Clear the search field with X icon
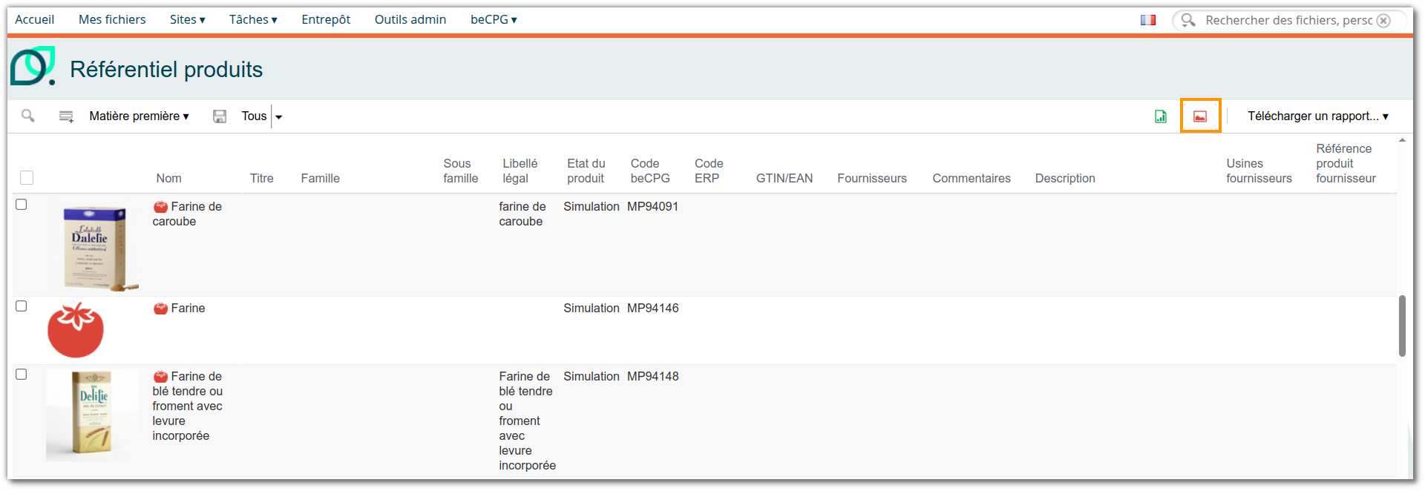 point(1383,21)
